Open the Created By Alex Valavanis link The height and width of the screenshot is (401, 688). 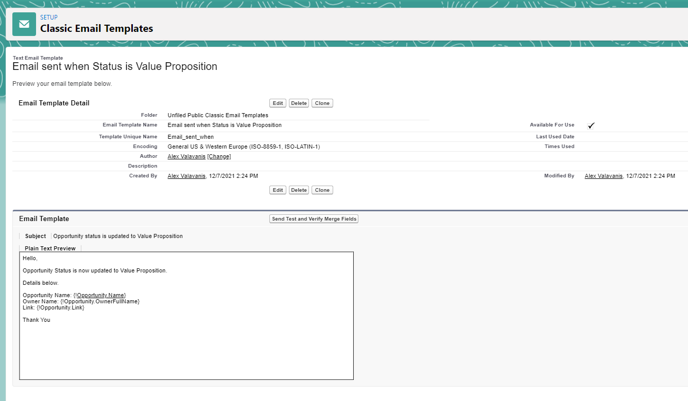[186, 176]
